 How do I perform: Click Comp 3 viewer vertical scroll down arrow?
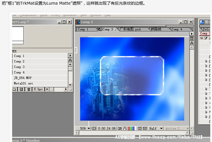(192, 128)
